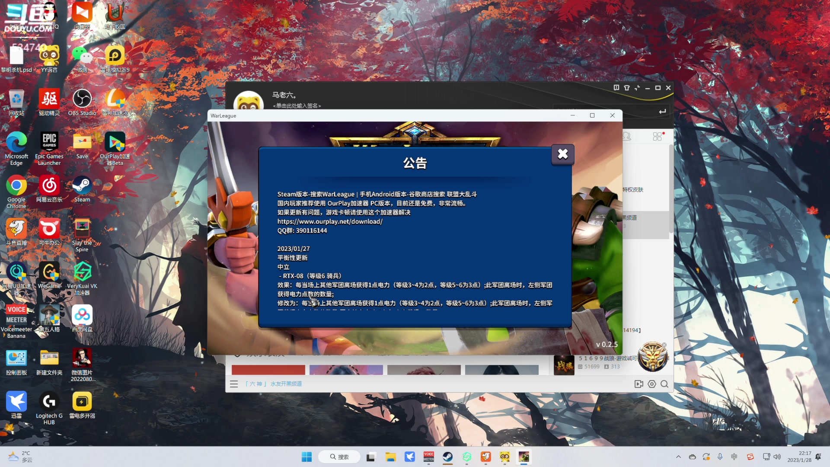This screenshot has height=467, width=830.
Task: Open 网易UU加速器 desktop icon
Action: coord(16,278)
